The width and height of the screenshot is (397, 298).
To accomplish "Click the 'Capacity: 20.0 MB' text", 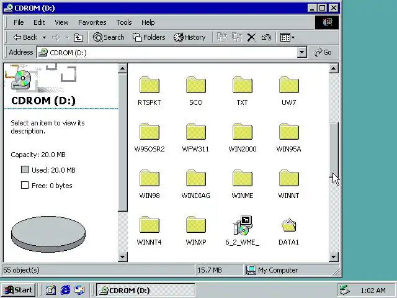I will [38, 155].
